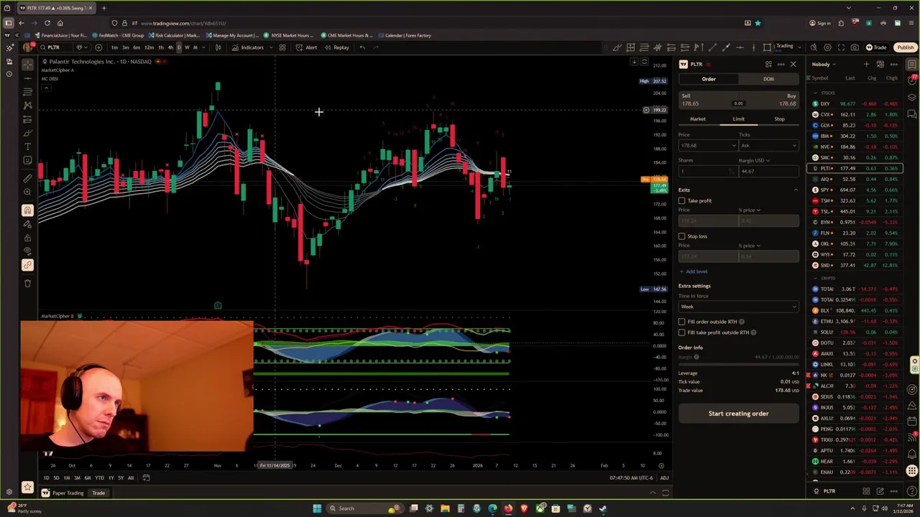Image resolution: width=920 pixels, height=517 pixels.
Task: Open the Alerts panel in the right sidebar
Action: tap(912, 80)
